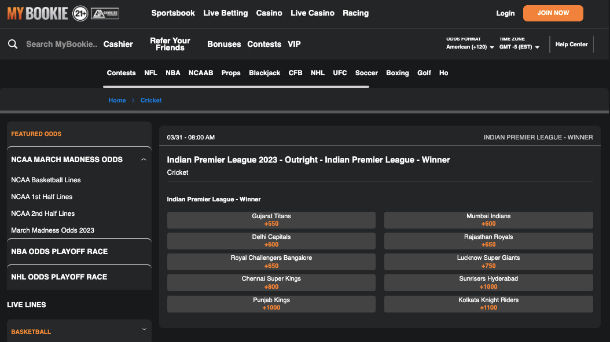Screen dimensions: 610x342
Task: Bet on Delhi Capitals +600
Action: tap(271, 241)
